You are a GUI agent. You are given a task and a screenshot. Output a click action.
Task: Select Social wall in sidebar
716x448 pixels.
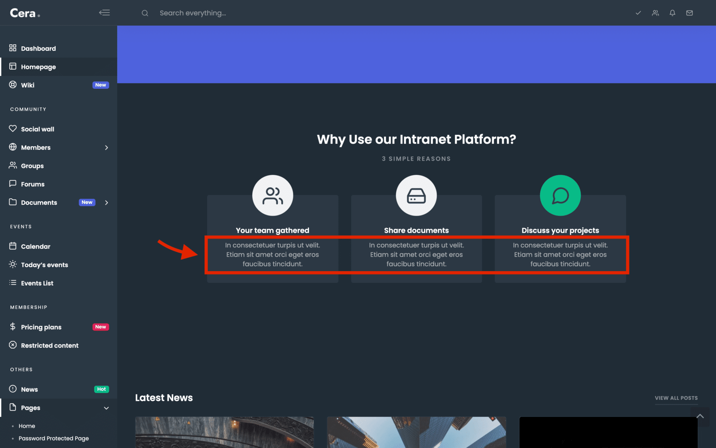pyautogui.click(x=37, y=129)
